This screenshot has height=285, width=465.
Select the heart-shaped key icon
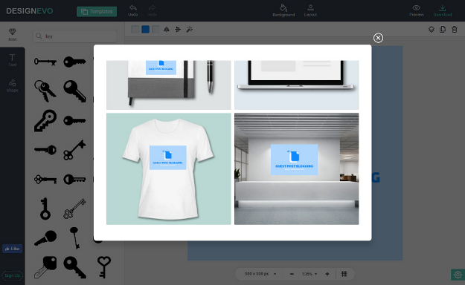(x=104, y=266)
